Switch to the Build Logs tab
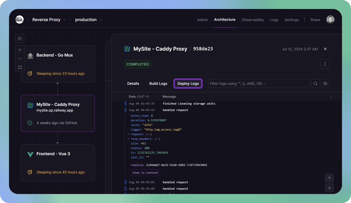The image size is (351, 203). click(158, 84)
